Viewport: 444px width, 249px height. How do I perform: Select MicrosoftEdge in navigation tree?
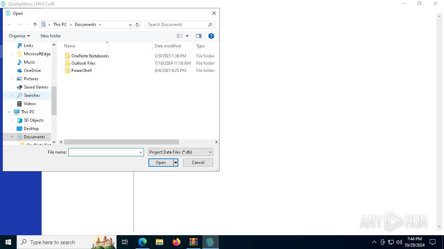click(37, 54)
